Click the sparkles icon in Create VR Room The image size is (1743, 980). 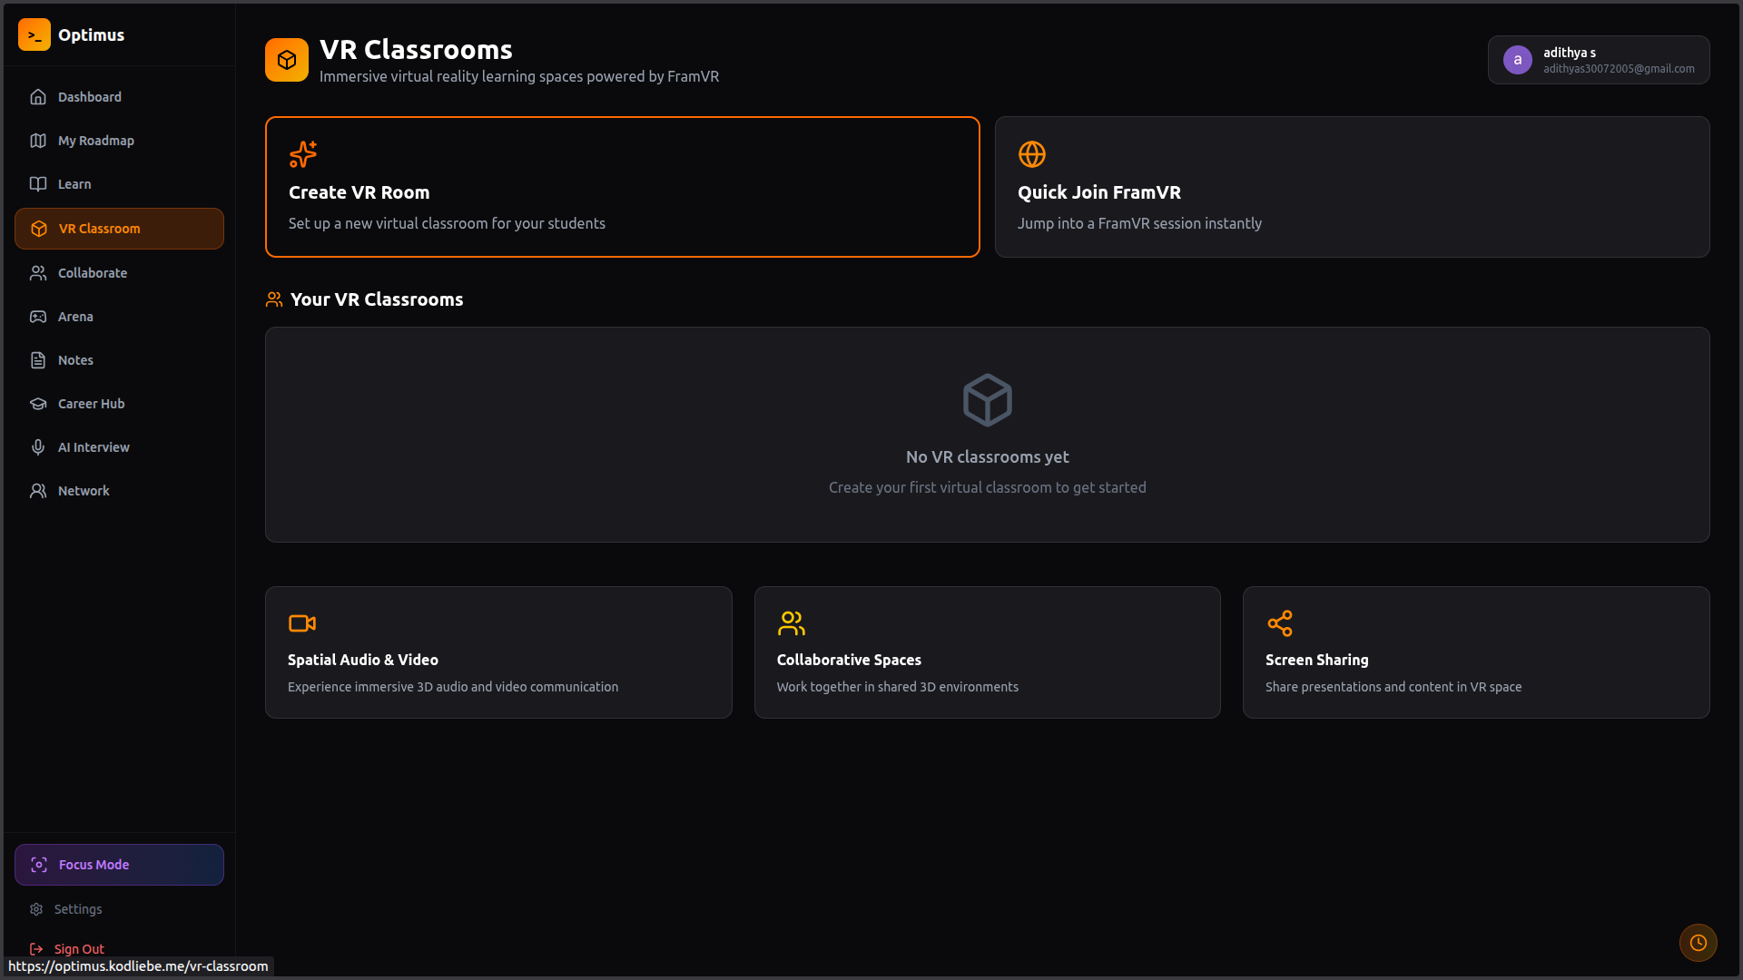(303, 154)
